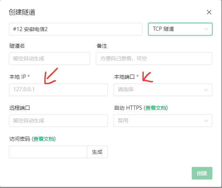
Task: Click into the 备注 text field
Action: click(154, 59)
